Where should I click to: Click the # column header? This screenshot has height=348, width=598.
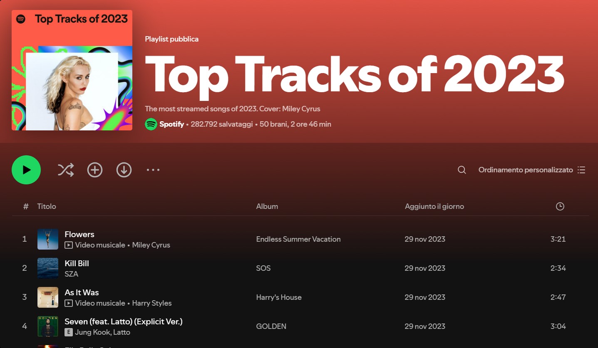(x=26, y=206)
